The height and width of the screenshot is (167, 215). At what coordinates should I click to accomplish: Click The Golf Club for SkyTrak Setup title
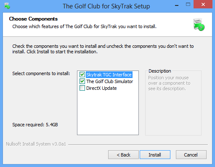pyautogui.click(x=106, y=6)
